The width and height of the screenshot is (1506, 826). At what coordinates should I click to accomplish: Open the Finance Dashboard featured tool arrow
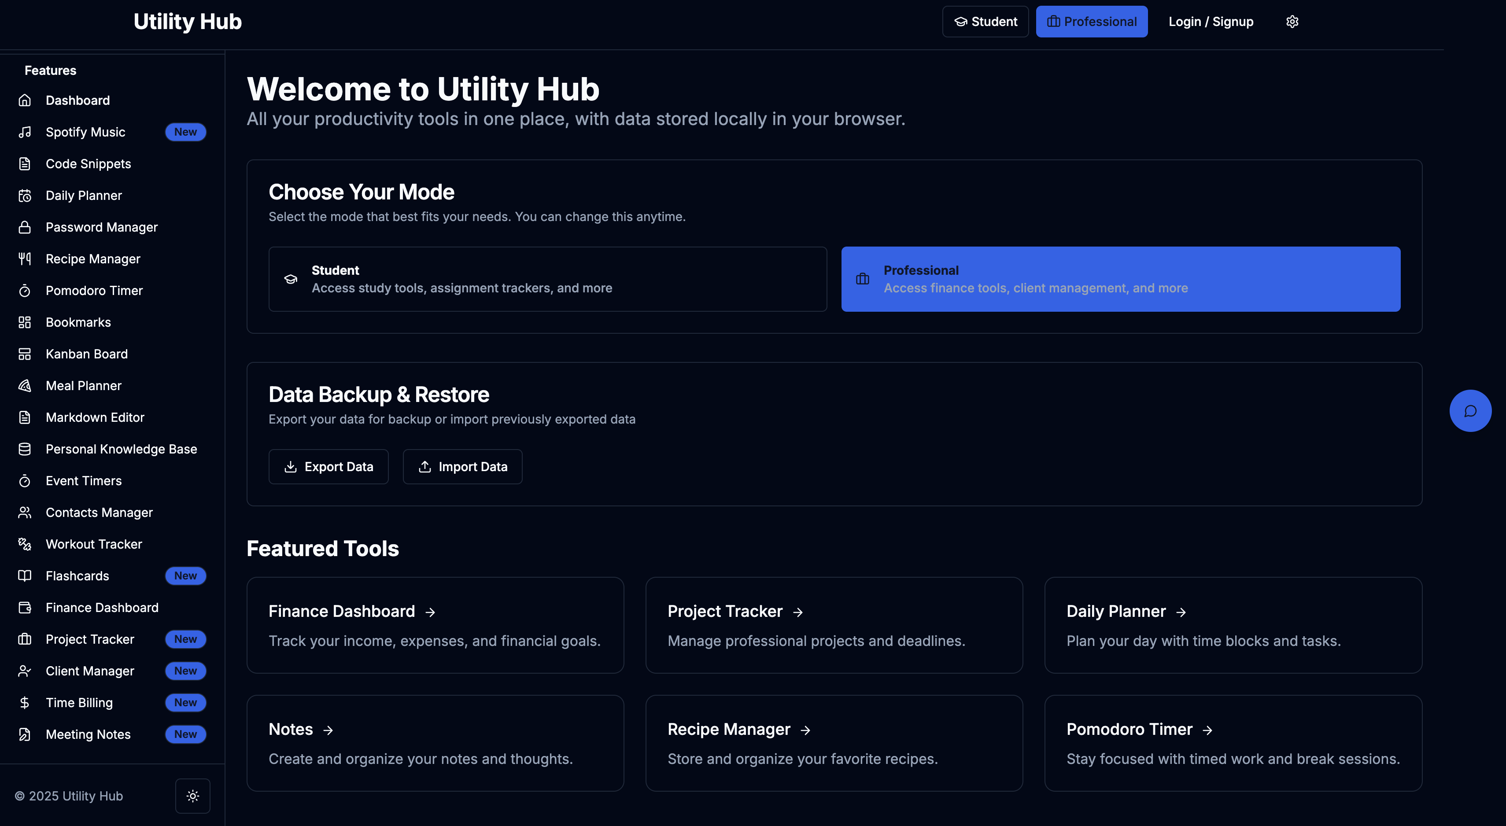tap(430, 612)
